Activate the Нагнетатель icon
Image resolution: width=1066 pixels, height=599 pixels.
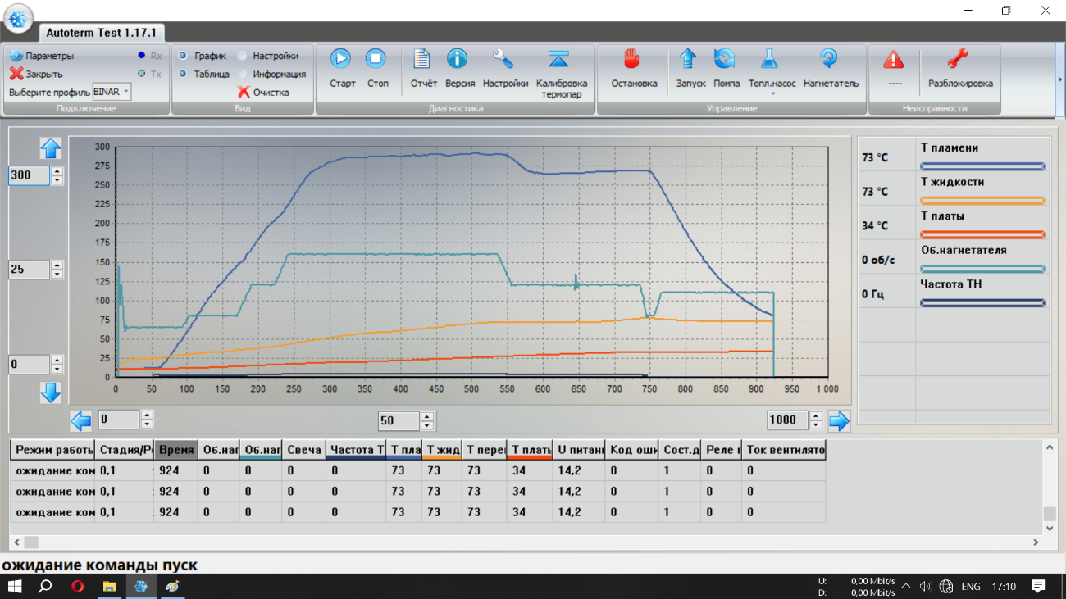[x=829, y=58]
